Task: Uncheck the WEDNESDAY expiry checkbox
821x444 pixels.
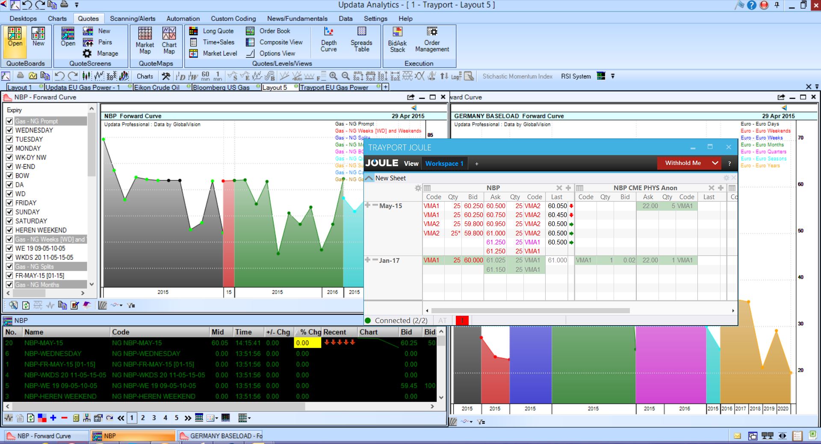Action: point(9,130)
